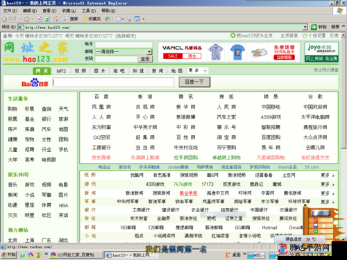This screenshot has width=347, height=260.
Task: Open the 新浪微博 link
Action: point(186,117)
